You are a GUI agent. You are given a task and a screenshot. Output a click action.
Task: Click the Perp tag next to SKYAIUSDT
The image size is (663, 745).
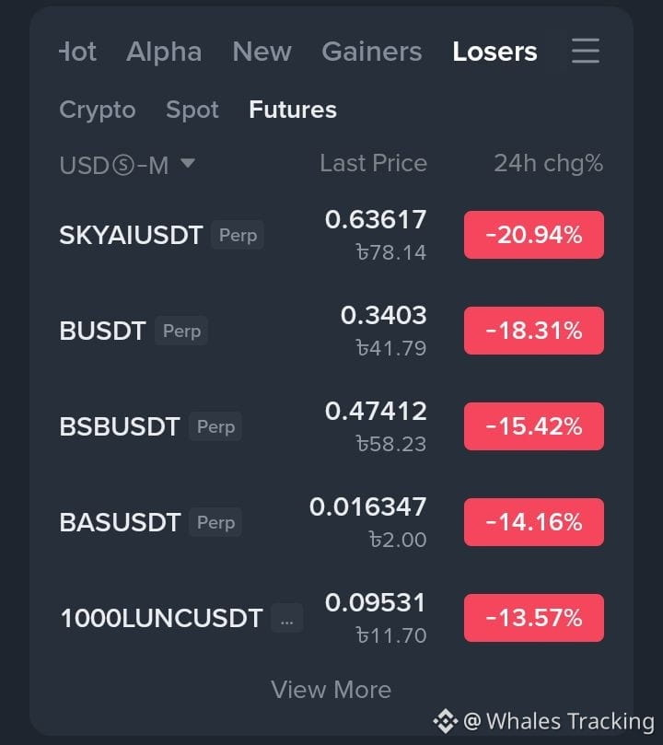(x=238, y=235)
